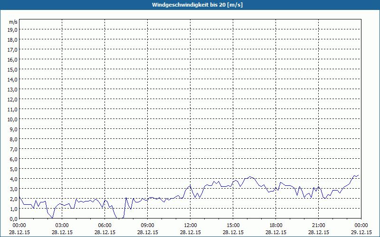This screenshot has height=237, width=380.
Task: Click the 1,0 y-axis label
Action: point(14,209)
